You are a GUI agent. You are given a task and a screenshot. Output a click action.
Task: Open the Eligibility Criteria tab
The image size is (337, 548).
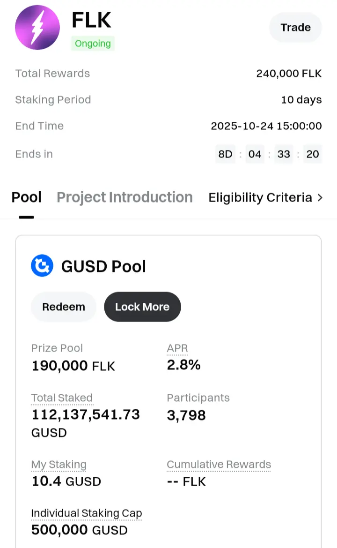260,197
